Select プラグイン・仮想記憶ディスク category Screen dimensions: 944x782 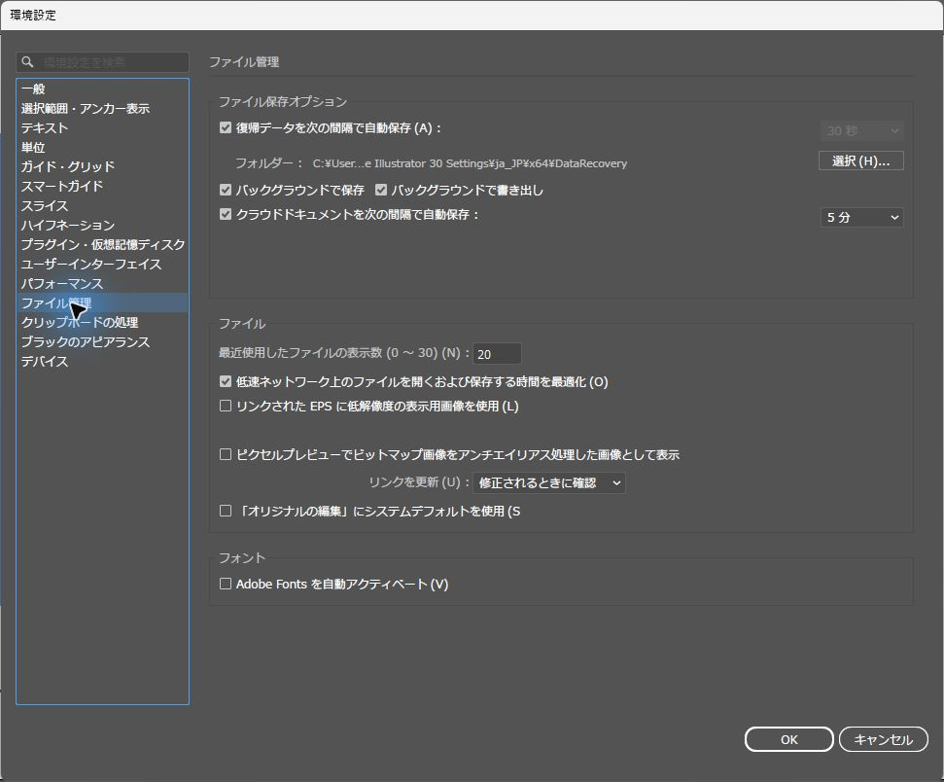[102, 244]
